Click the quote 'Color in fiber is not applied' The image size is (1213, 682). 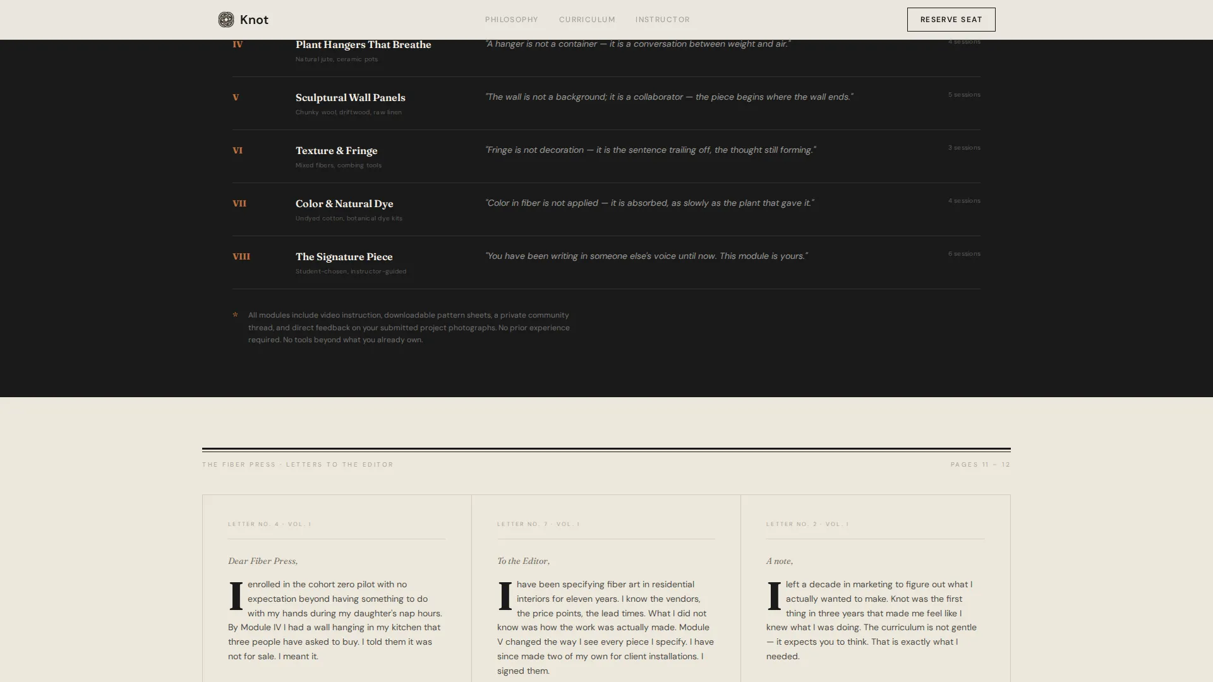pos(649,203)
